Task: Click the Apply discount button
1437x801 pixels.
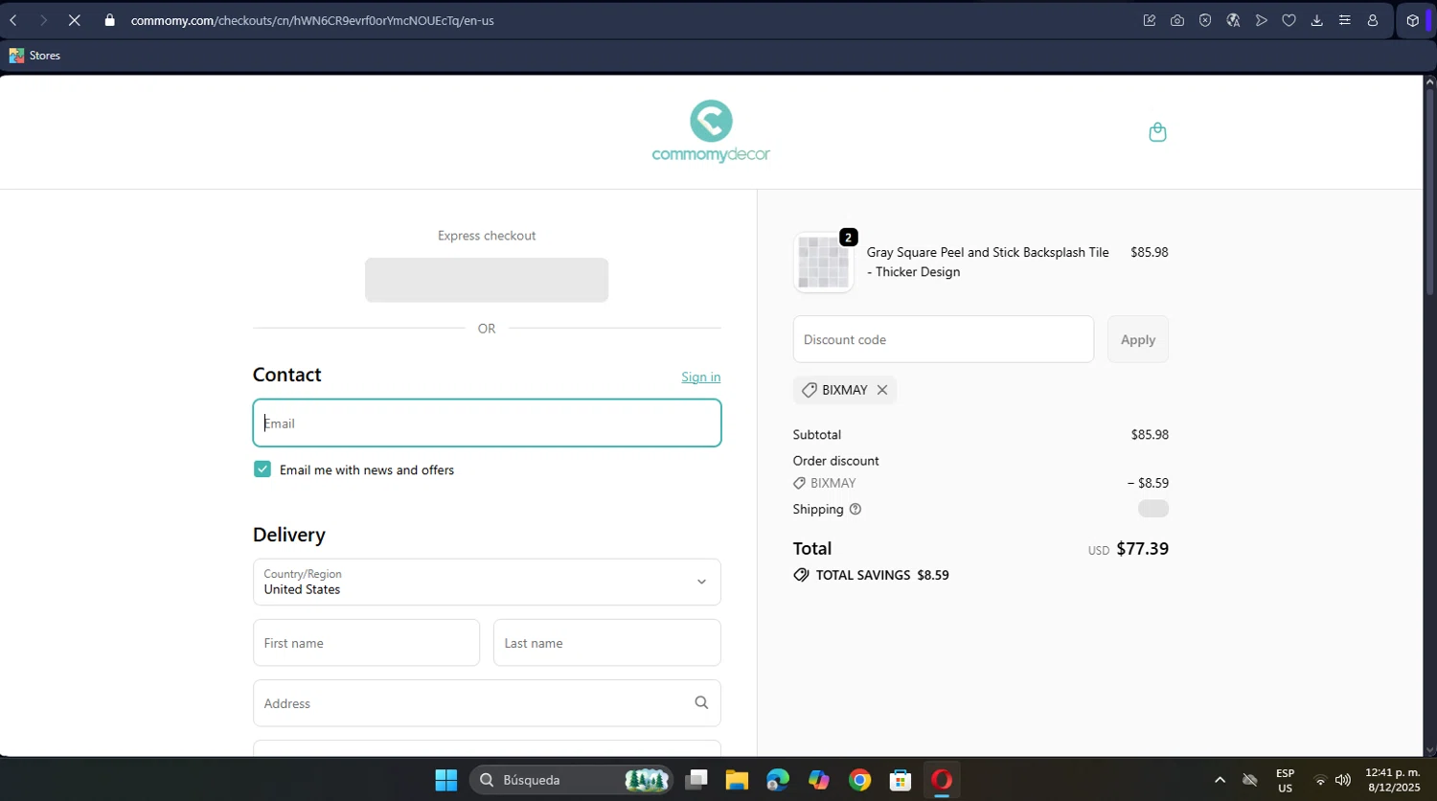Action: 1138,339
